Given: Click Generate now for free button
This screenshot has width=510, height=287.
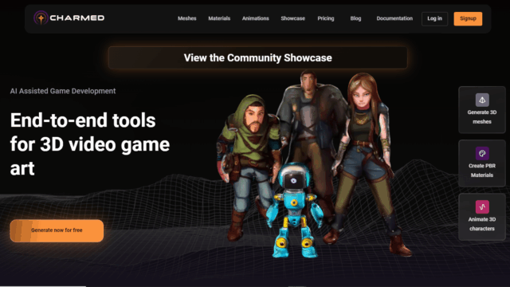Looking at the screenshot, I should [x=57, y=230].
